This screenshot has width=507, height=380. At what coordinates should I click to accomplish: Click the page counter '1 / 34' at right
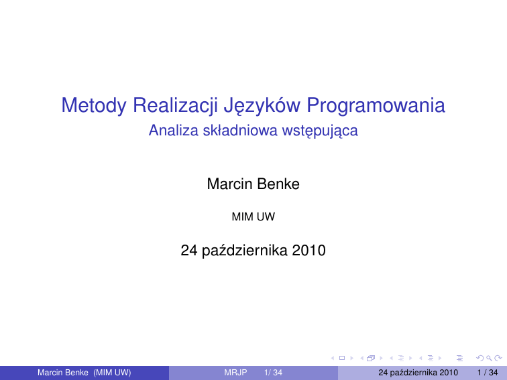pyautogui.click(x=487, y=373)
